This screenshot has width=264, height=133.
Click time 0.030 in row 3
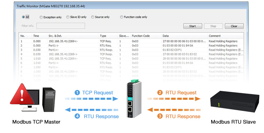pos(37,50)
